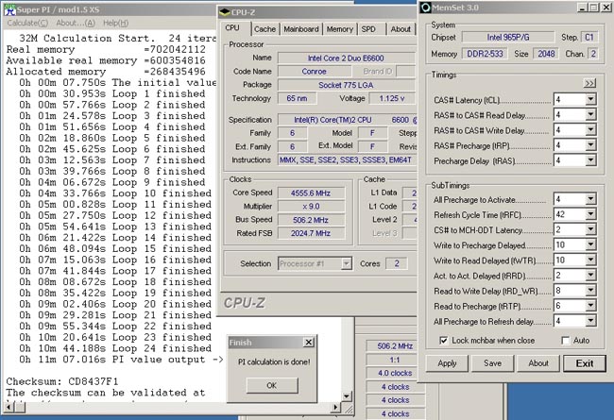Screen dimensions: 614x420
Task: Close the Finish dialog with X
Action: 309,343
